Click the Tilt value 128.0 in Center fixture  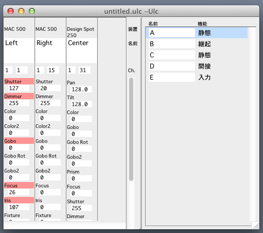81,104
